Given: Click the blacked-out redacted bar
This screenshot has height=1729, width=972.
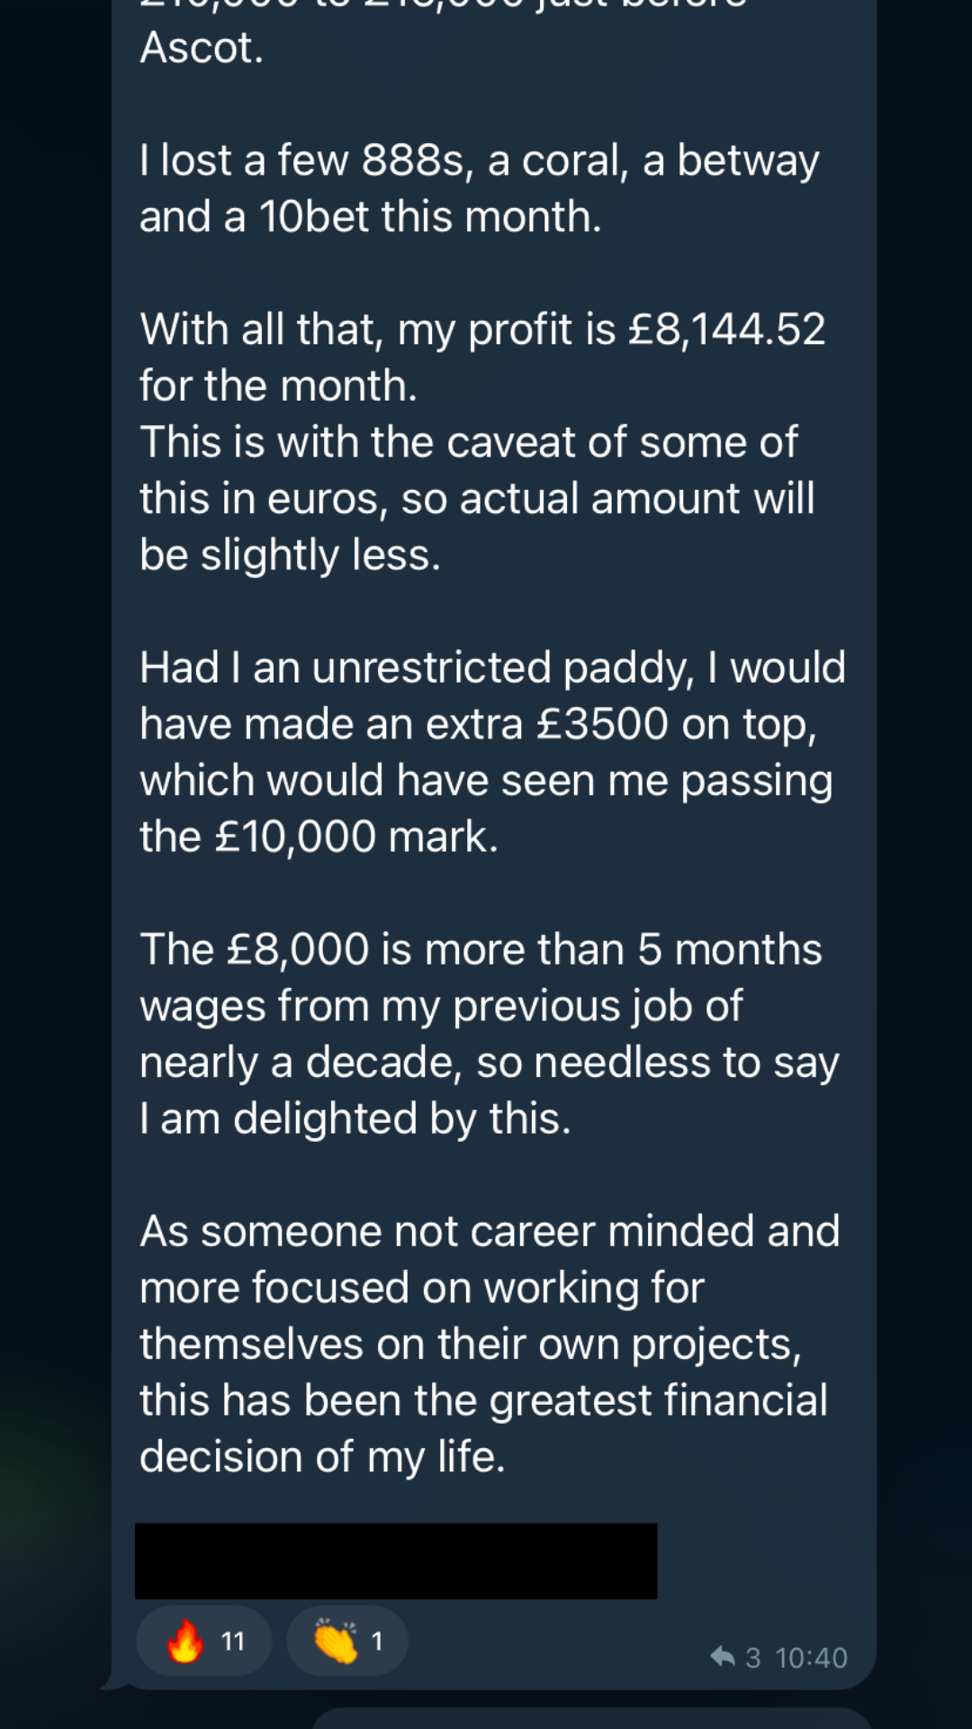Looking at the screenshot, I should [396, 1561].
